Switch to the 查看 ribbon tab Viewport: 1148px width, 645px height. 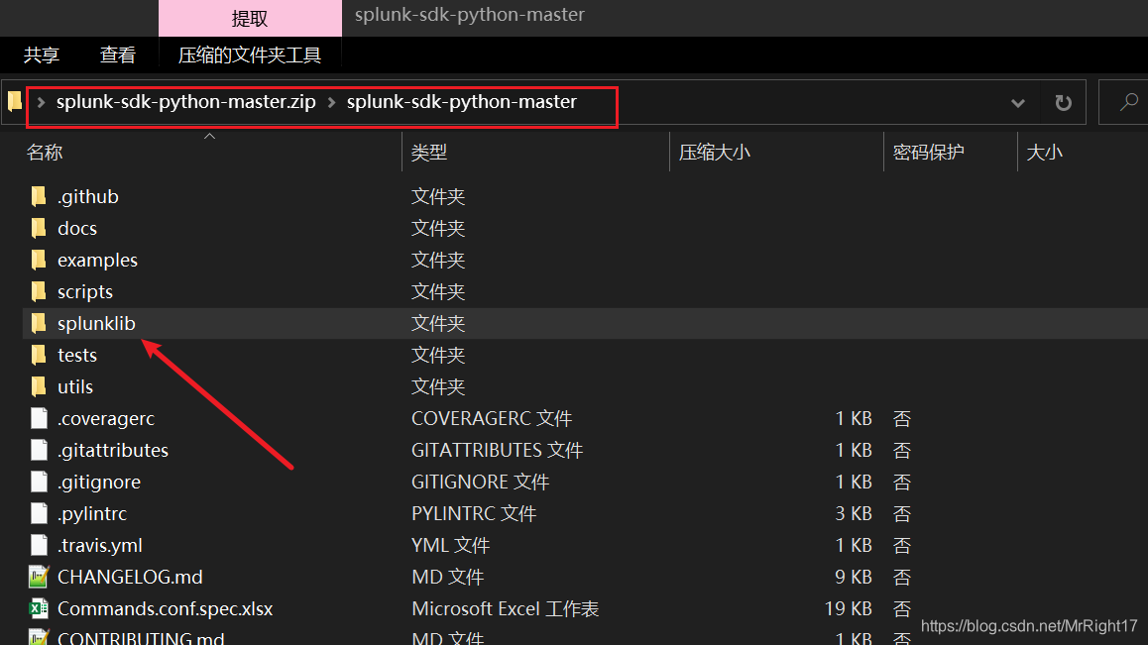118,54
